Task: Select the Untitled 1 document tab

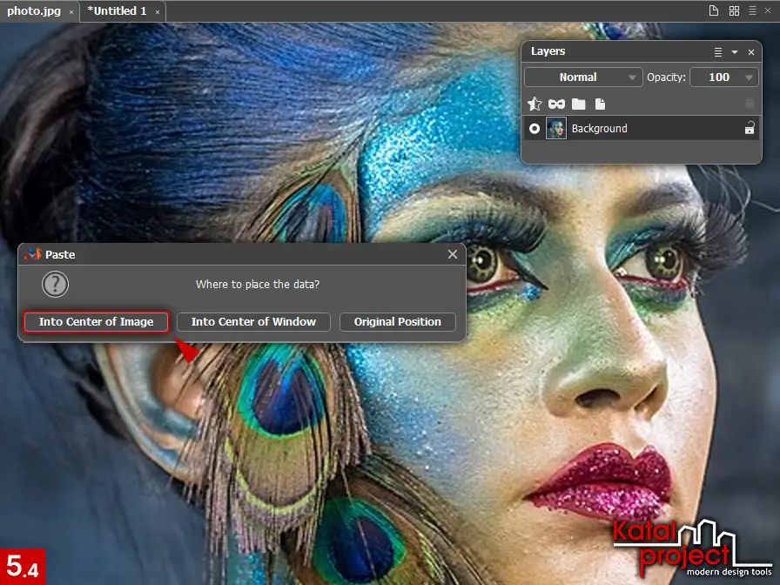Action: [117, 11]
